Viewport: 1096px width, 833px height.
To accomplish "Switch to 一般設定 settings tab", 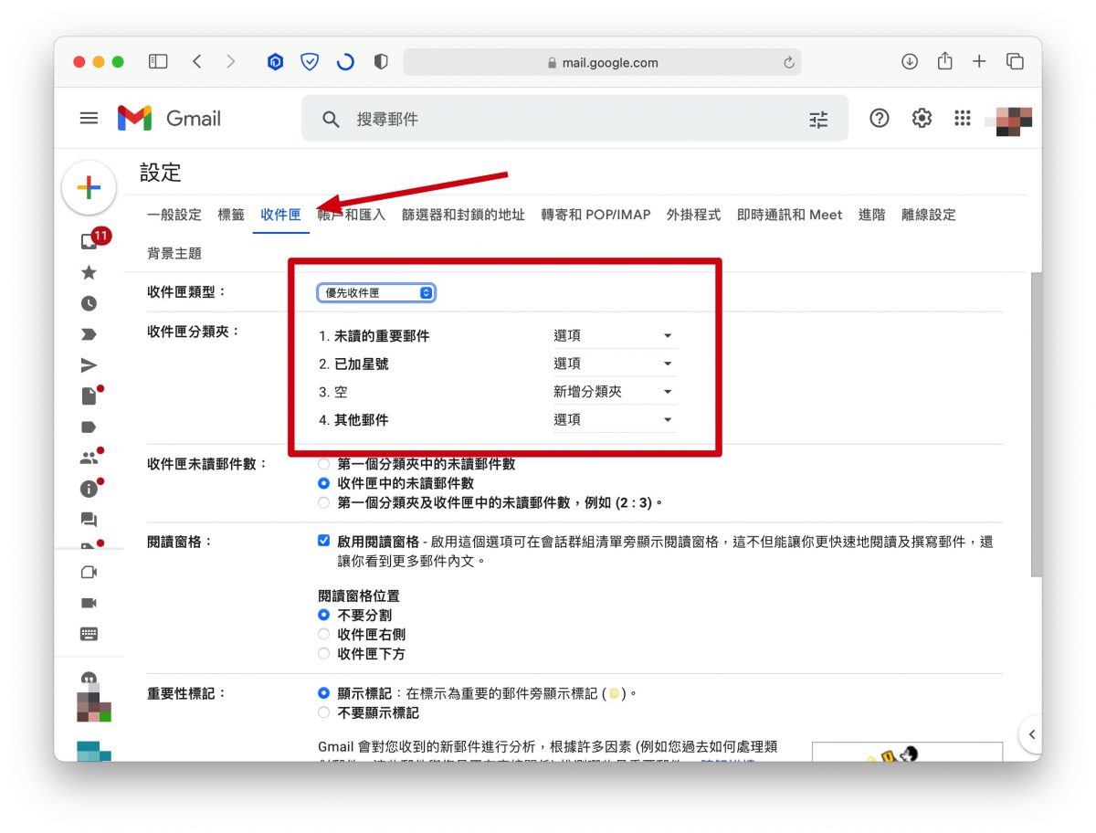I will coord(174,215).
